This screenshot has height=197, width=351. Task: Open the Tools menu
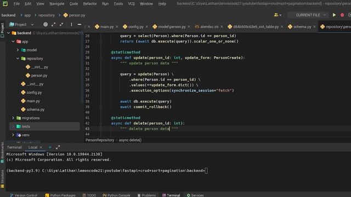pos(118,4)
